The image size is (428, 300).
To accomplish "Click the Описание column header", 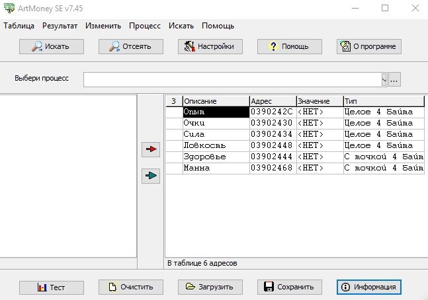I will coord(216,101).
